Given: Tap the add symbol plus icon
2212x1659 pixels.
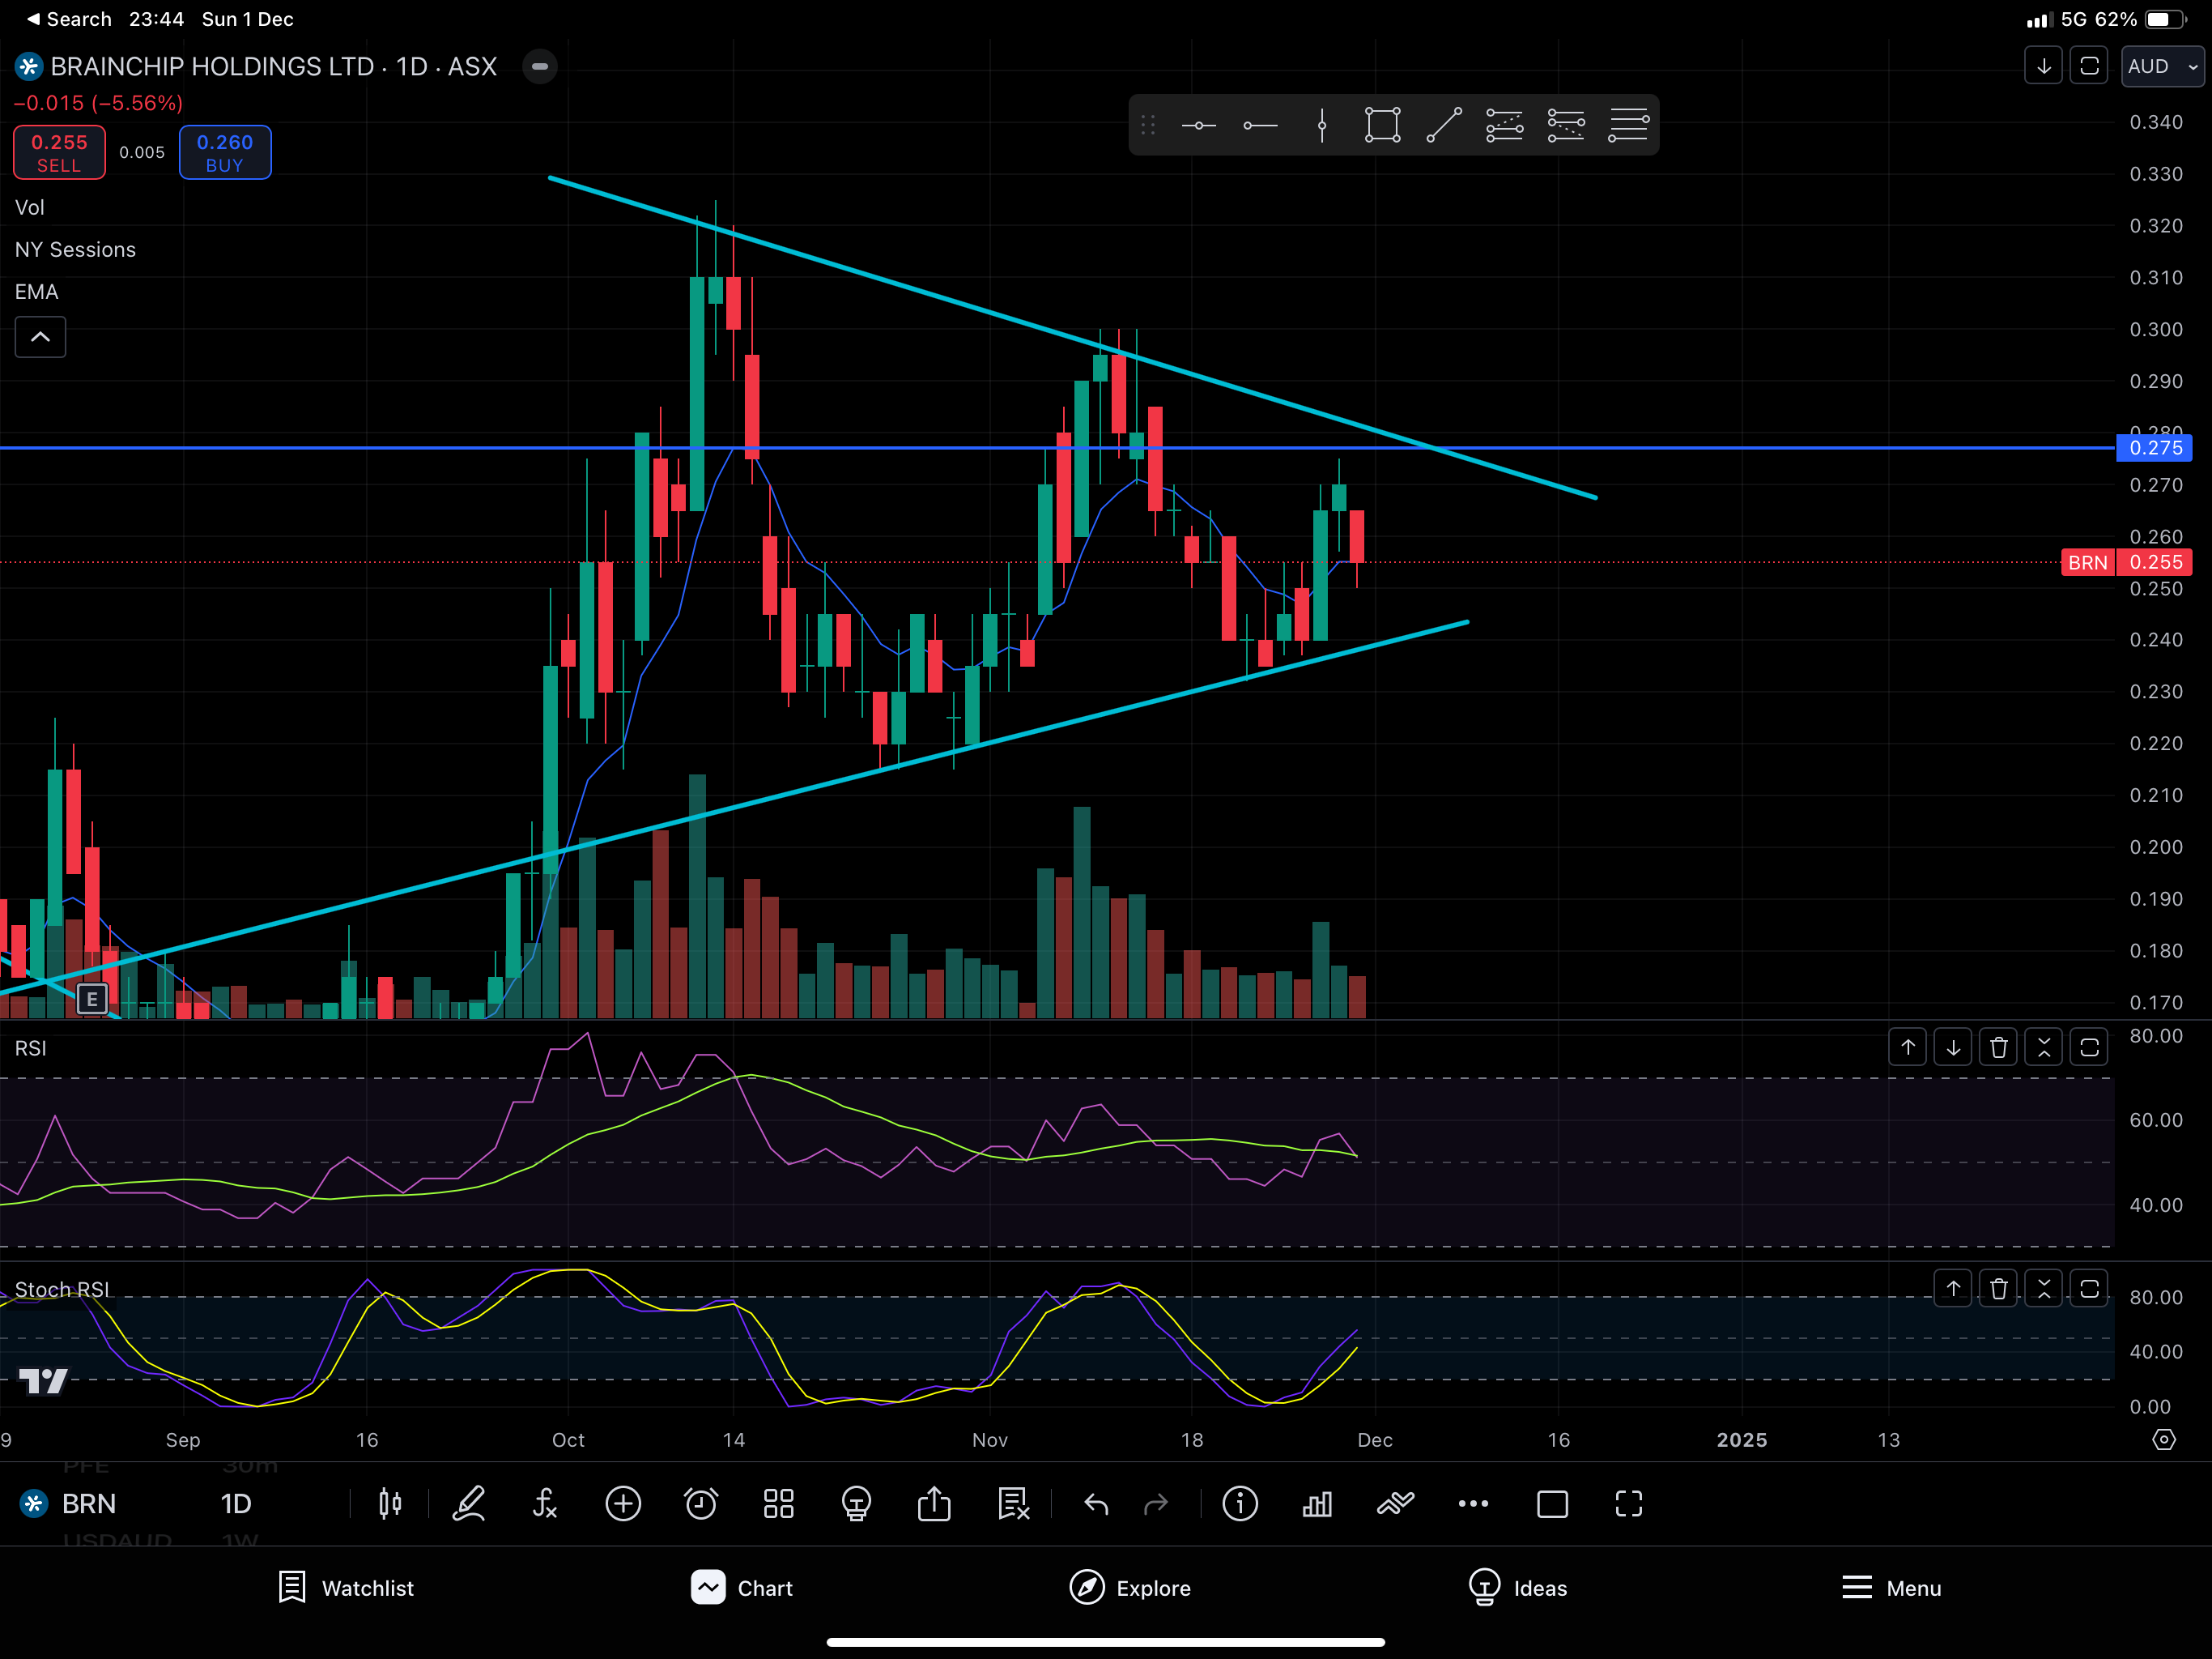Looking at the screenshot, I should pos(623,1503).
